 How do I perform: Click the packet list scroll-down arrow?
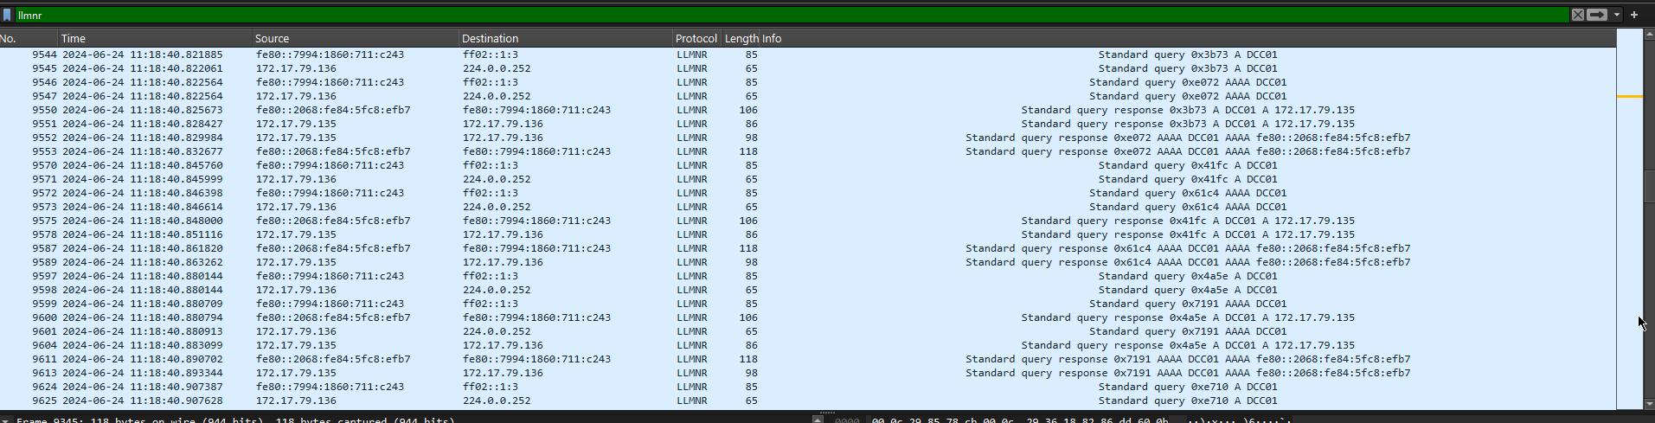point(1649,404)
